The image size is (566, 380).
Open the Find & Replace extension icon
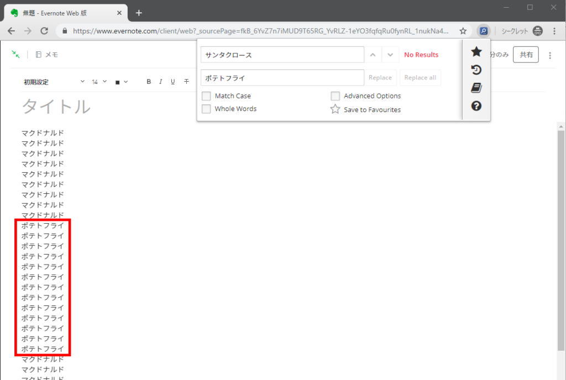483,31
